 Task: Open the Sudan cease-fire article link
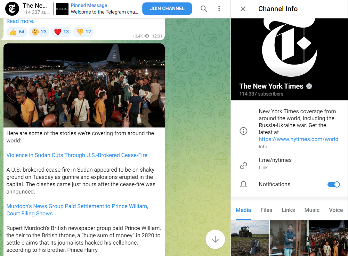pyautogui.click(x=76, y=155)
